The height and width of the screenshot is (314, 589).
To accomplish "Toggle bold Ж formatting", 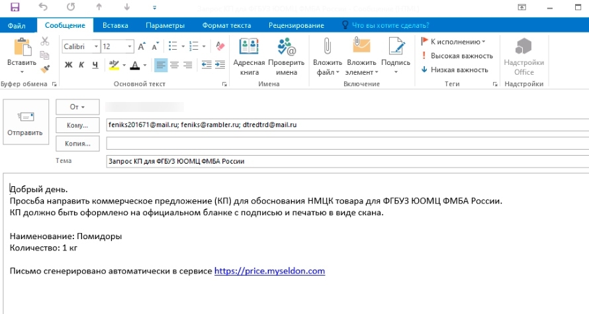I will click(x=68, y=65).
